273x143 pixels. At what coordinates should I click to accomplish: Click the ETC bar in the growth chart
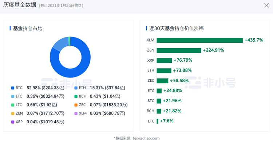point(159,91)
